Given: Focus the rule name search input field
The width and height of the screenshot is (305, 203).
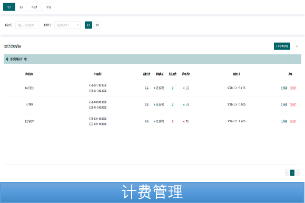Looking at the screenshot, I should tap(27, 25).
